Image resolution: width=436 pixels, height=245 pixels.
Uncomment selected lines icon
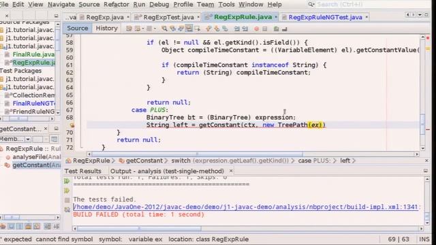click(x=285, y=29)
